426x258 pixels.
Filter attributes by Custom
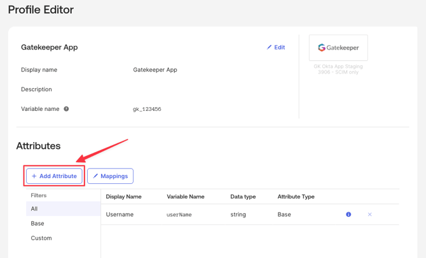(x=41, y=238)
